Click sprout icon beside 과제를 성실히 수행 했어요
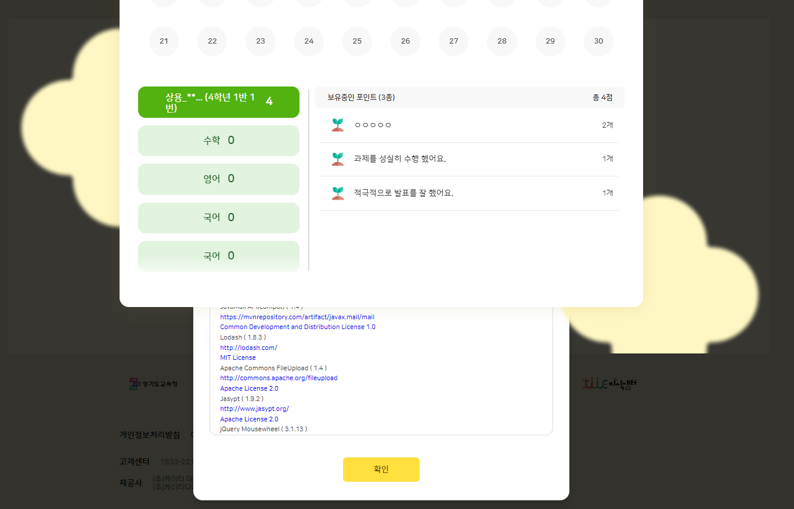This screenshot has width=794, height=509. 338,159
